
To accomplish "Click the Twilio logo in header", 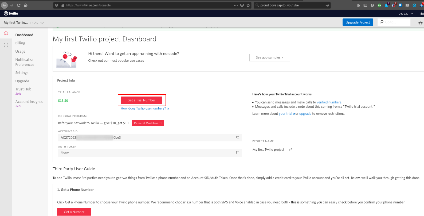I will click(x=11, y=13).
